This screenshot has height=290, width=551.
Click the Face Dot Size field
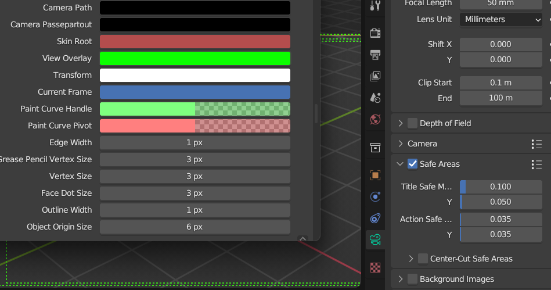[195, 193]
